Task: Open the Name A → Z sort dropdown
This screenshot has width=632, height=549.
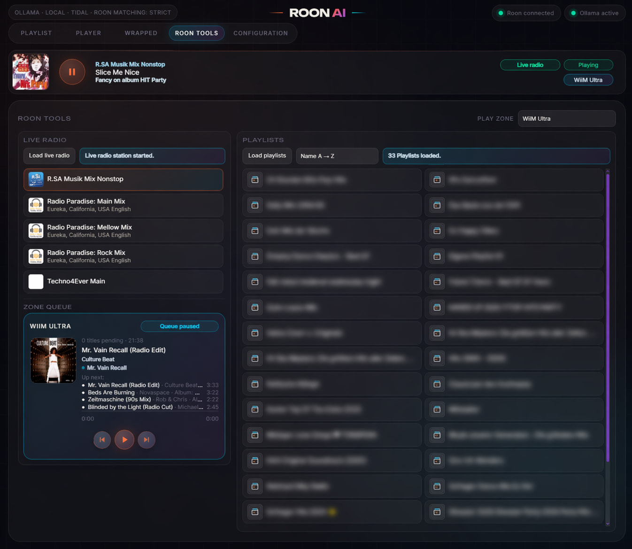Action: pyautogui.click(x=337, y=156)
